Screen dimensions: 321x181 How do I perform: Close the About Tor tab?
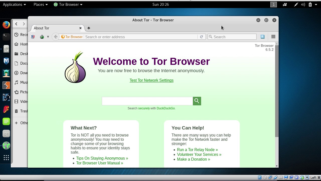point(81,28)
